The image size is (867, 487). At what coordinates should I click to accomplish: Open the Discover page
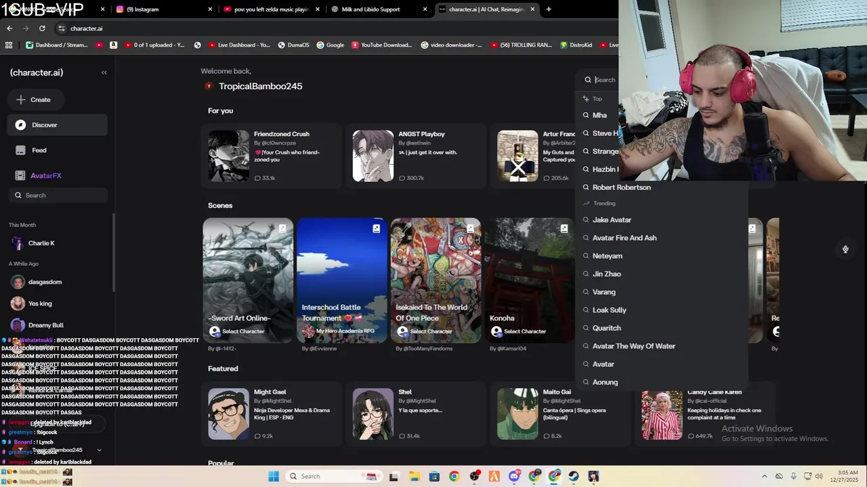pos(58,125)
